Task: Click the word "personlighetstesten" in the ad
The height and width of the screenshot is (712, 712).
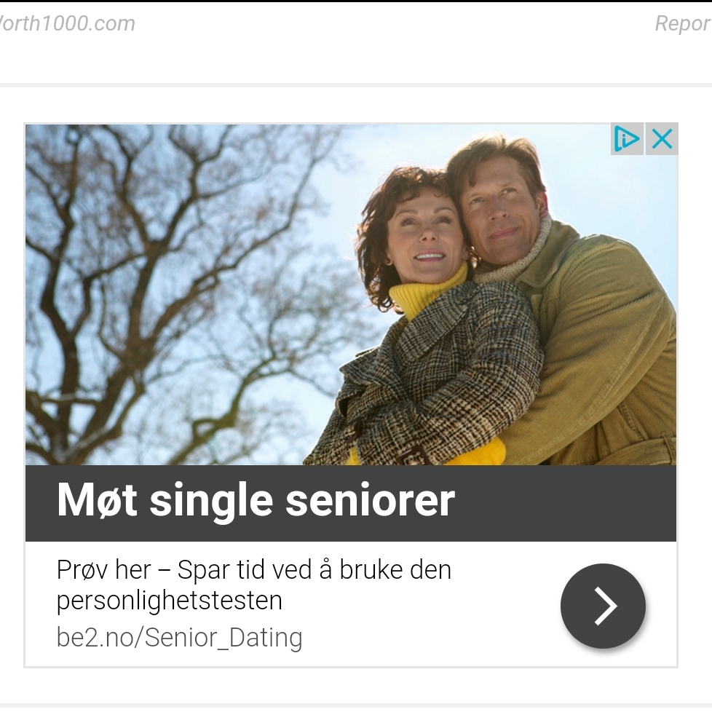Action: pos(170,601)
